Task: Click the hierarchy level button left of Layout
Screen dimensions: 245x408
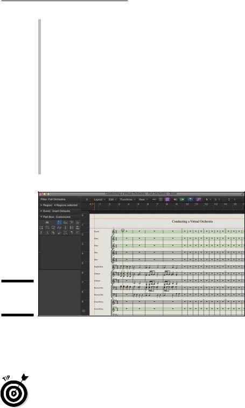Action: (x=87, y=199)
